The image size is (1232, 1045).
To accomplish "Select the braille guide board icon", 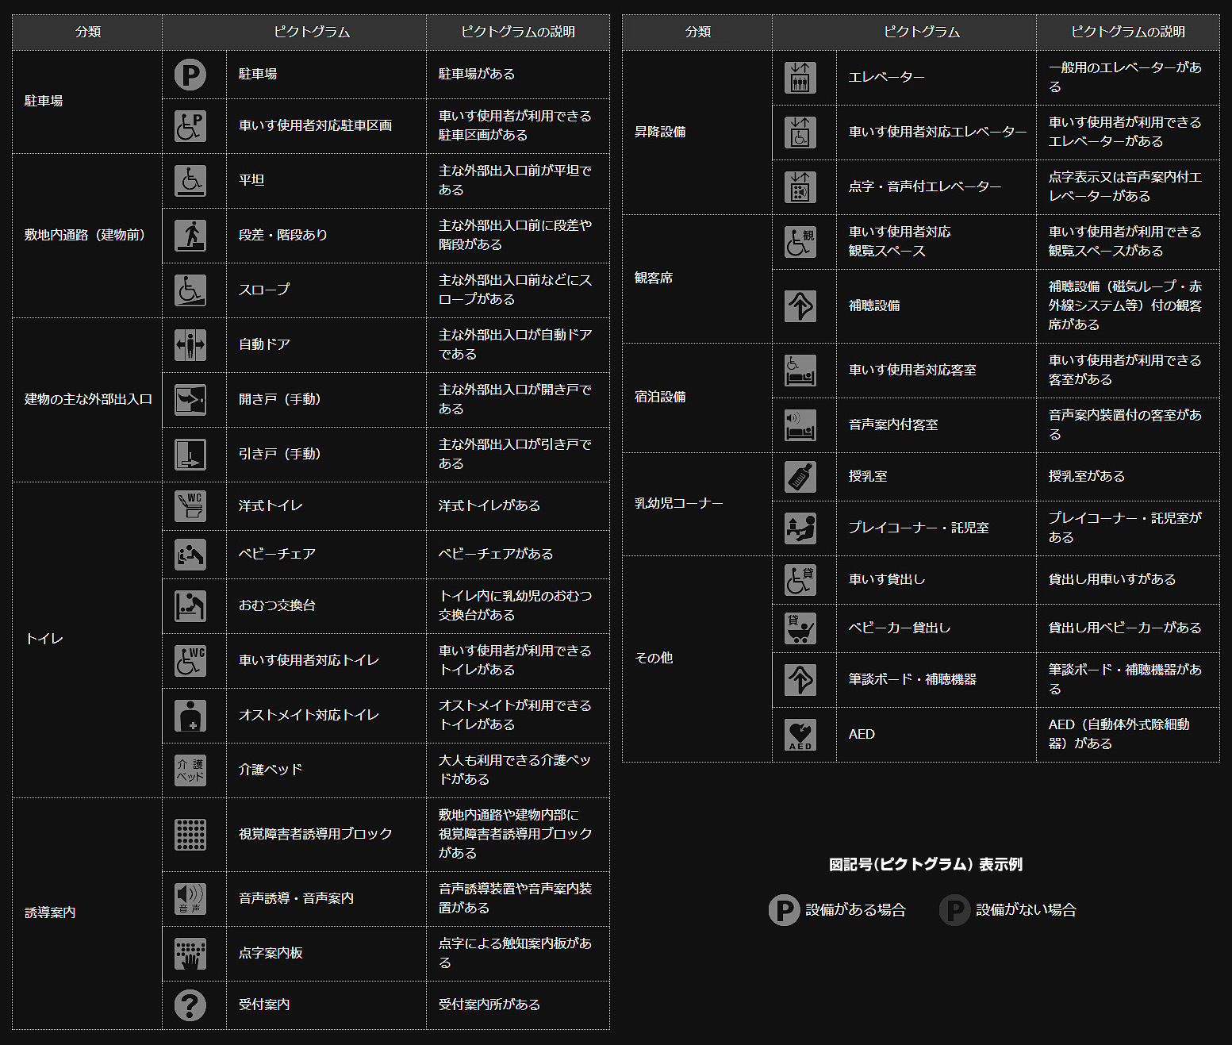I will click(x=190, y=954).
